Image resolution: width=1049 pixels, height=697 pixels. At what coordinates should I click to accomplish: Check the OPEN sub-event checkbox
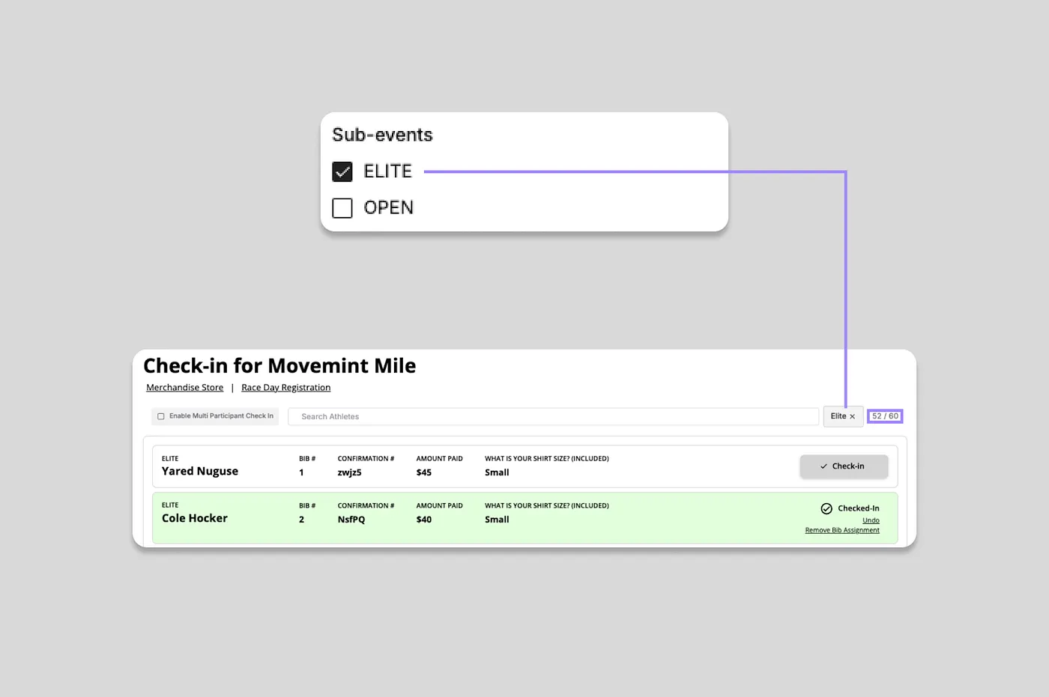point(342,207)
